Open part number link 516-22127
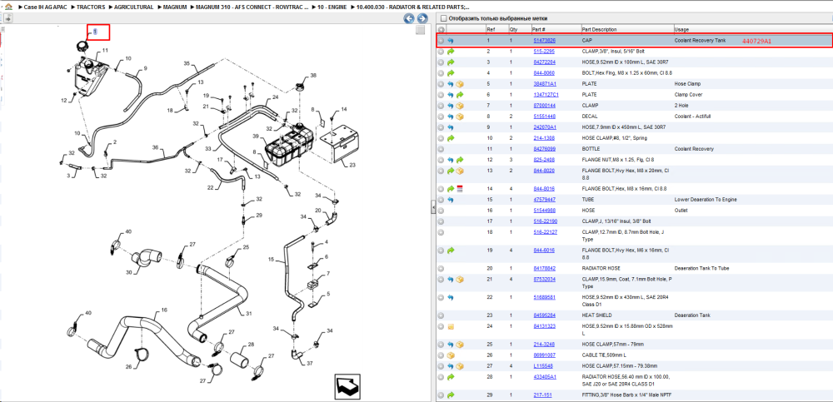Screen dimensions: 833x402 point(545,232)
